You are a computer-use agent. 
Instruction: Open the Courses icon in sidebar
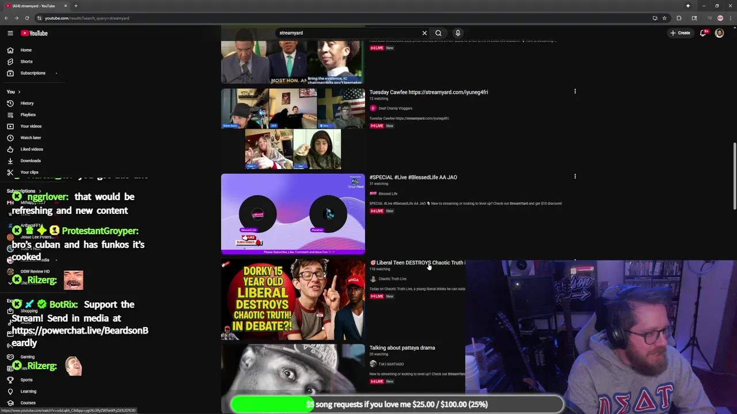tap(10, 402)
